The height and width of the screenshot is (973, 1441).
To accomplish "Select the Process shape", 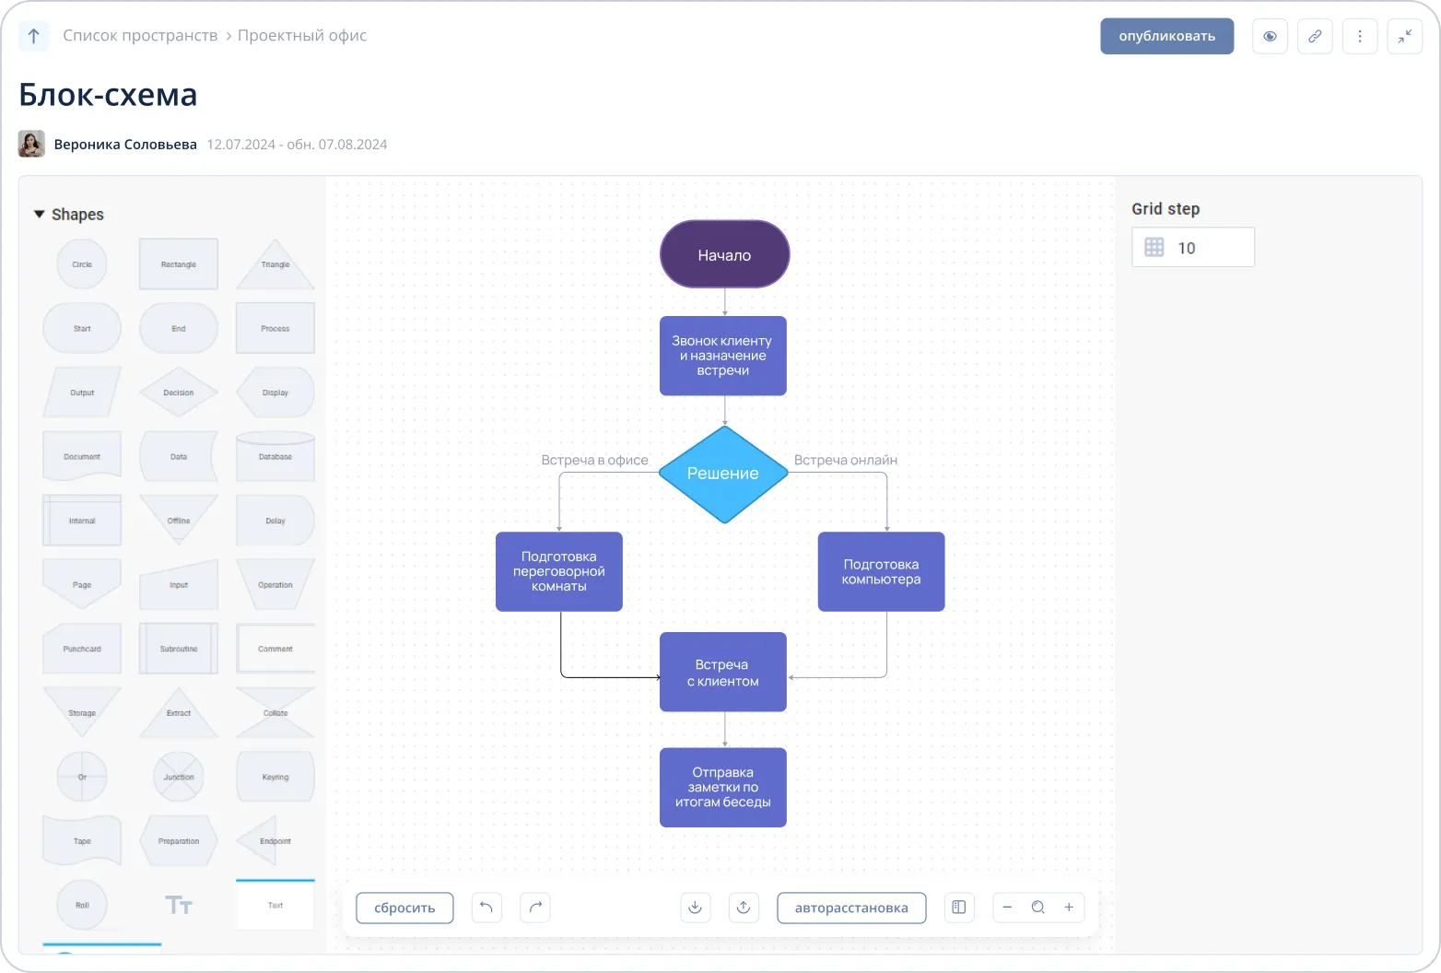I will [275, 328].
